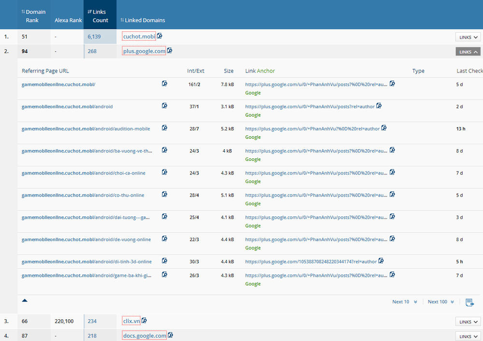Click the inspect icon for the audition-mobile referring page
The image size is (483, 341).
pos(165,128)
